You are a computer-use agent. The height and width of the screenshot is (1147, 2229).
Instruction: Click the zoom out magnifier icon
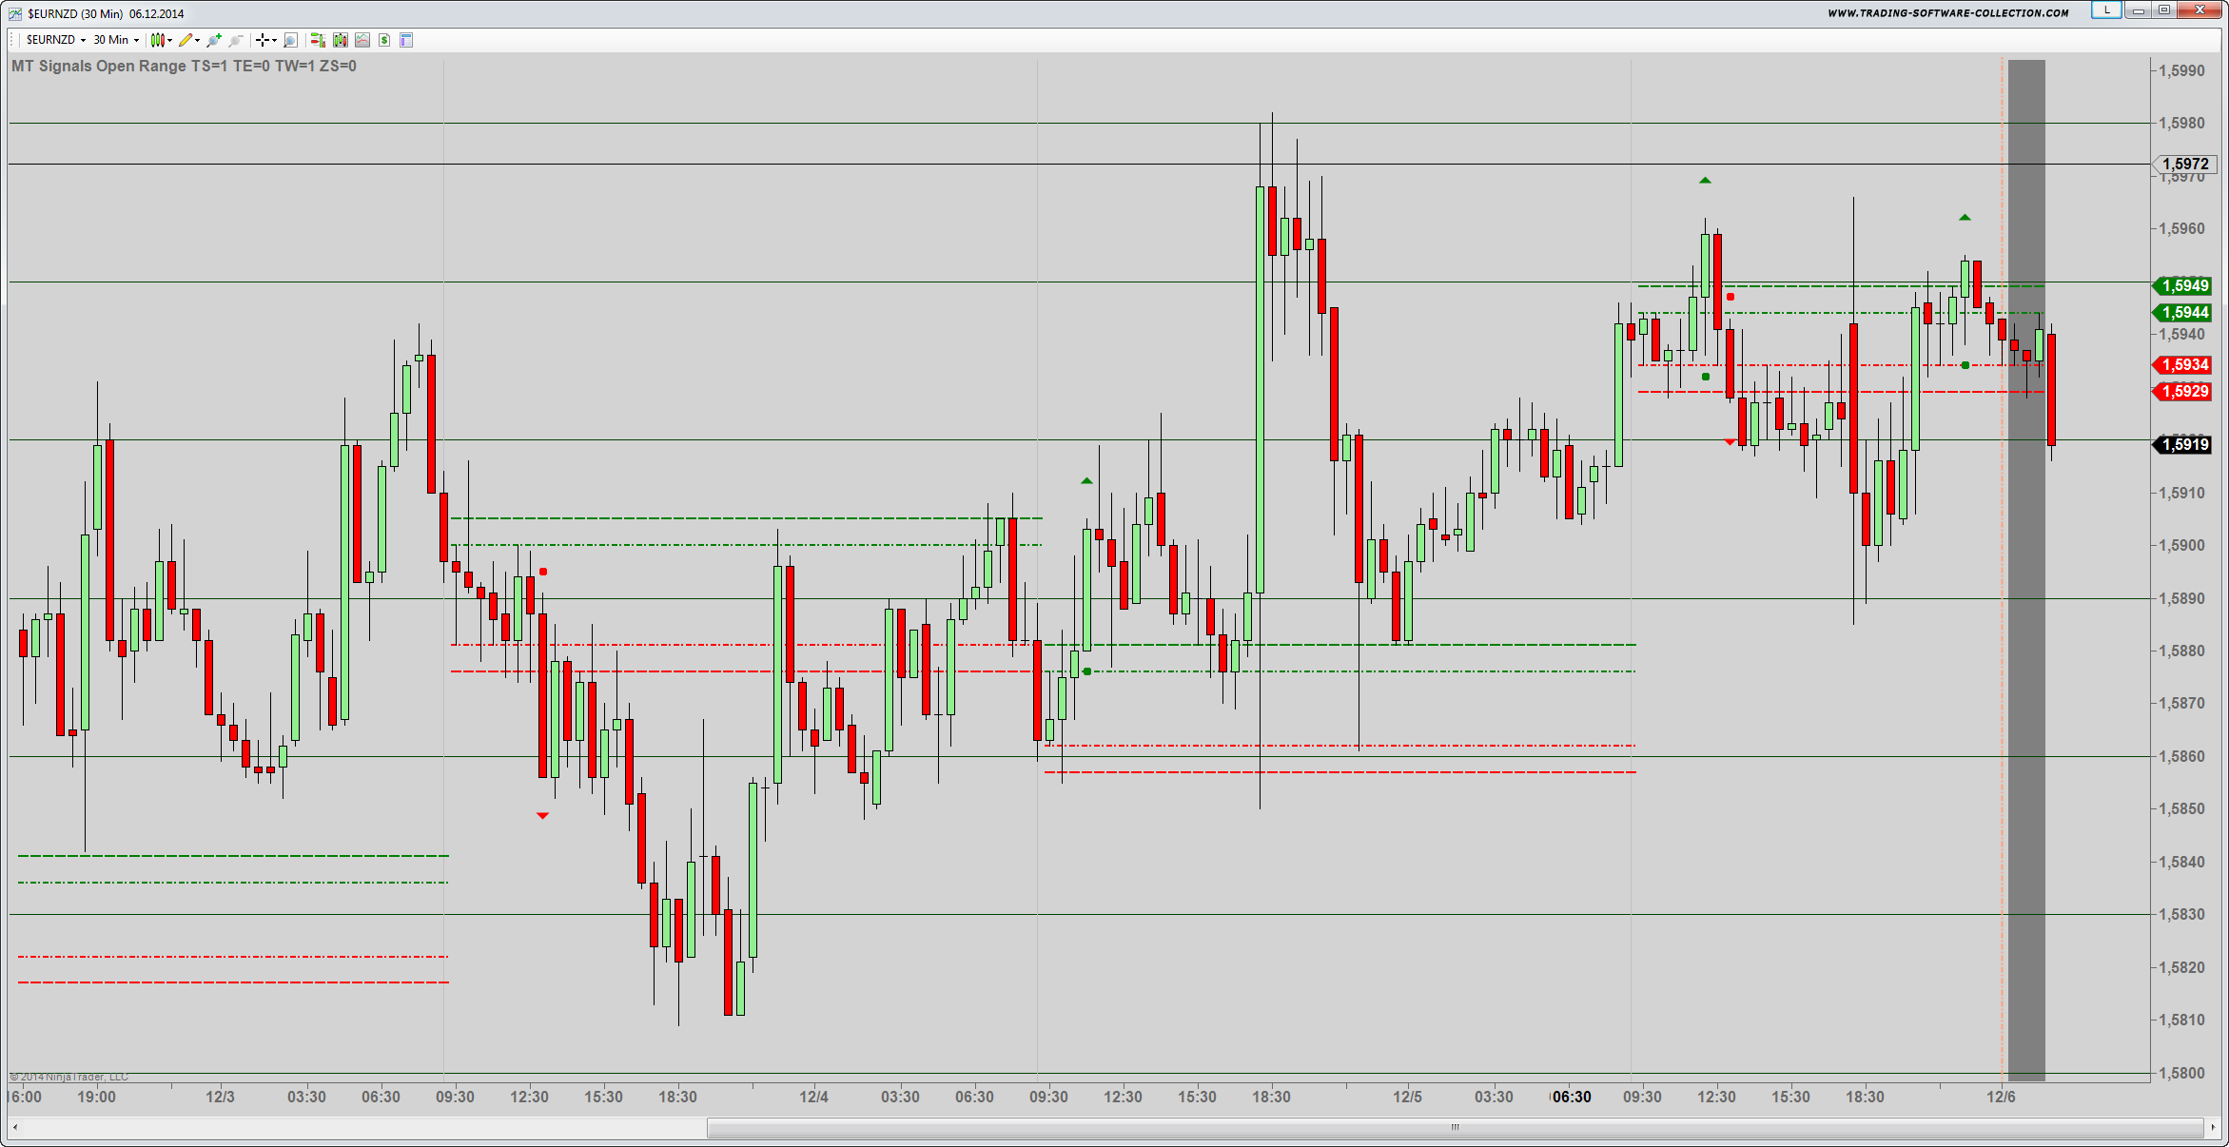(x=236, y=40)
